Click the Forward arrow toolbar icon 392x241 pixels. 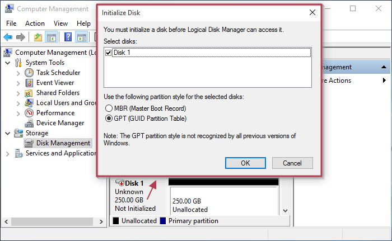(21, 37)
